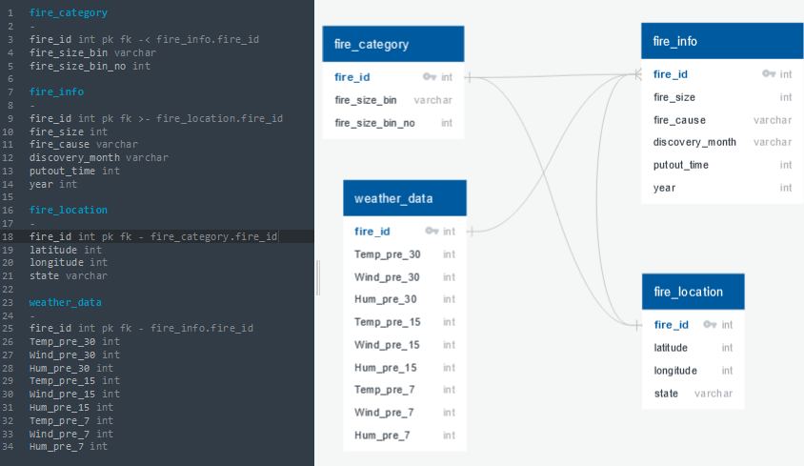Click the state varchar row in fire_location

(x=693, y=394)
